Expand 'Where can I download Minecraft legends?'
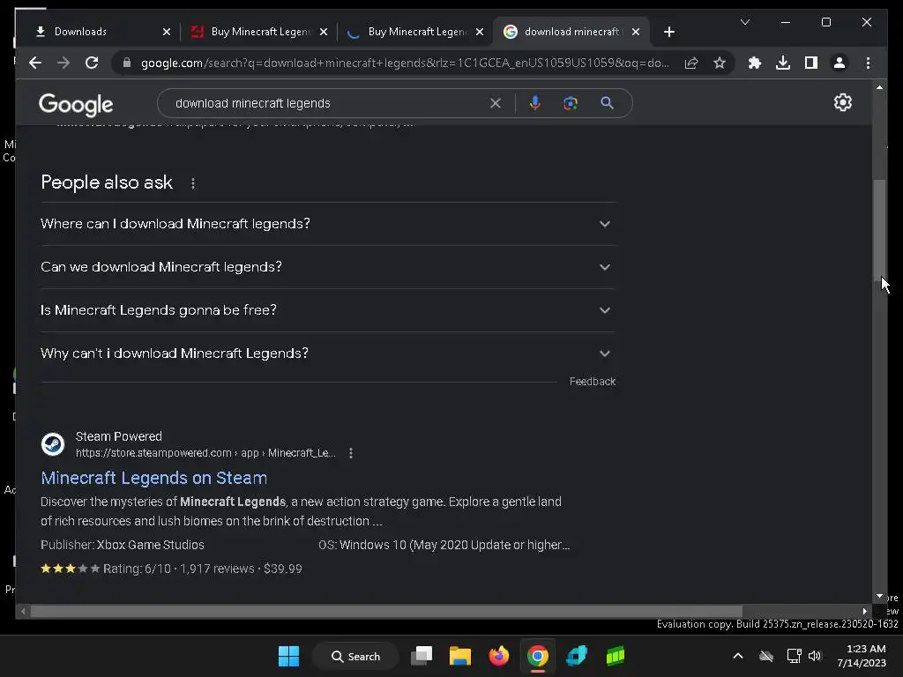This screenshot has height=677, width=903. click(x=328, y=223)
